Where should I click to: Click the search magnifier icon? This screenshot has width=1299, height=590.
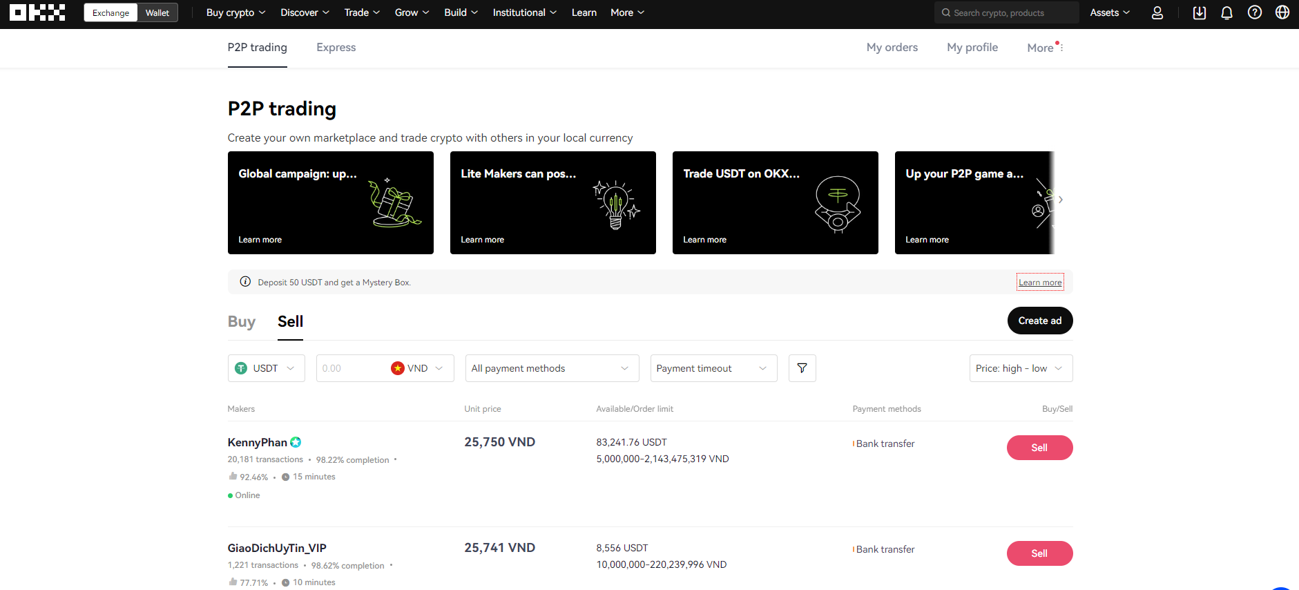pos(946,12)
